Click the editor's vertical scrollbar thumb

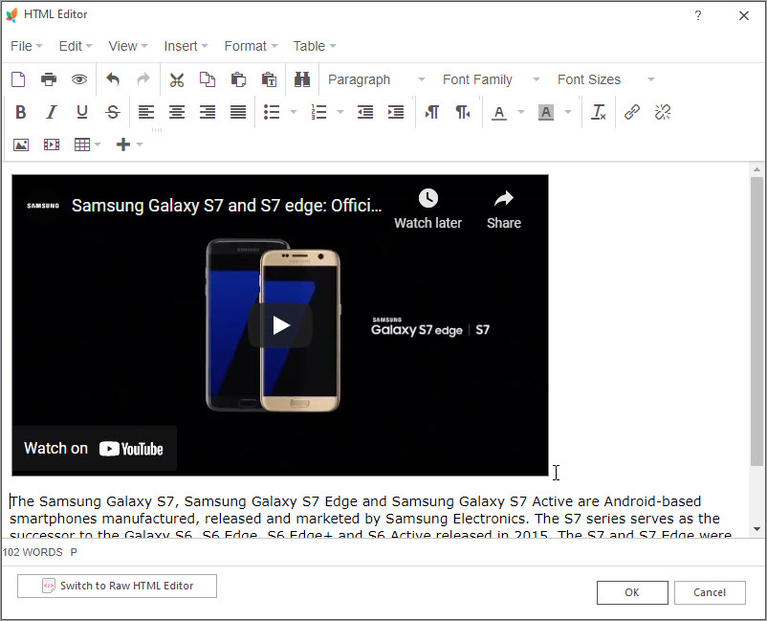[x=756, y=322]
